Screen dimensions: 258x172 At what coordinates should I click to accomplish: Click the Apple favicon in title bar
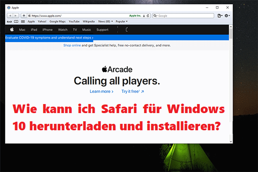(x=9, y=8)
